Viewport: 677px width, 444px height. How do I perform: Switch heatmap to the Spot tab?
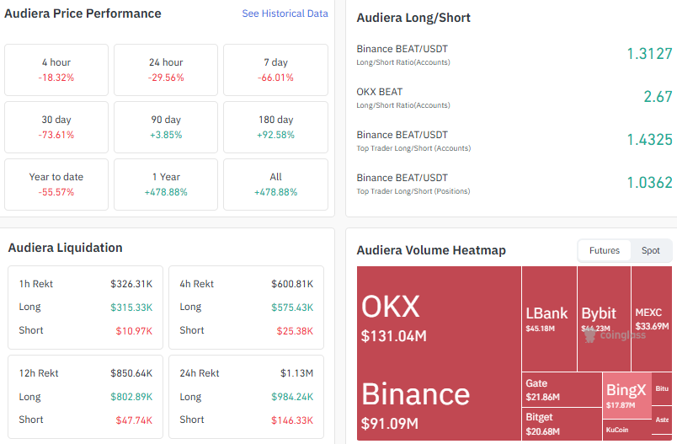[x=650, y=250]
